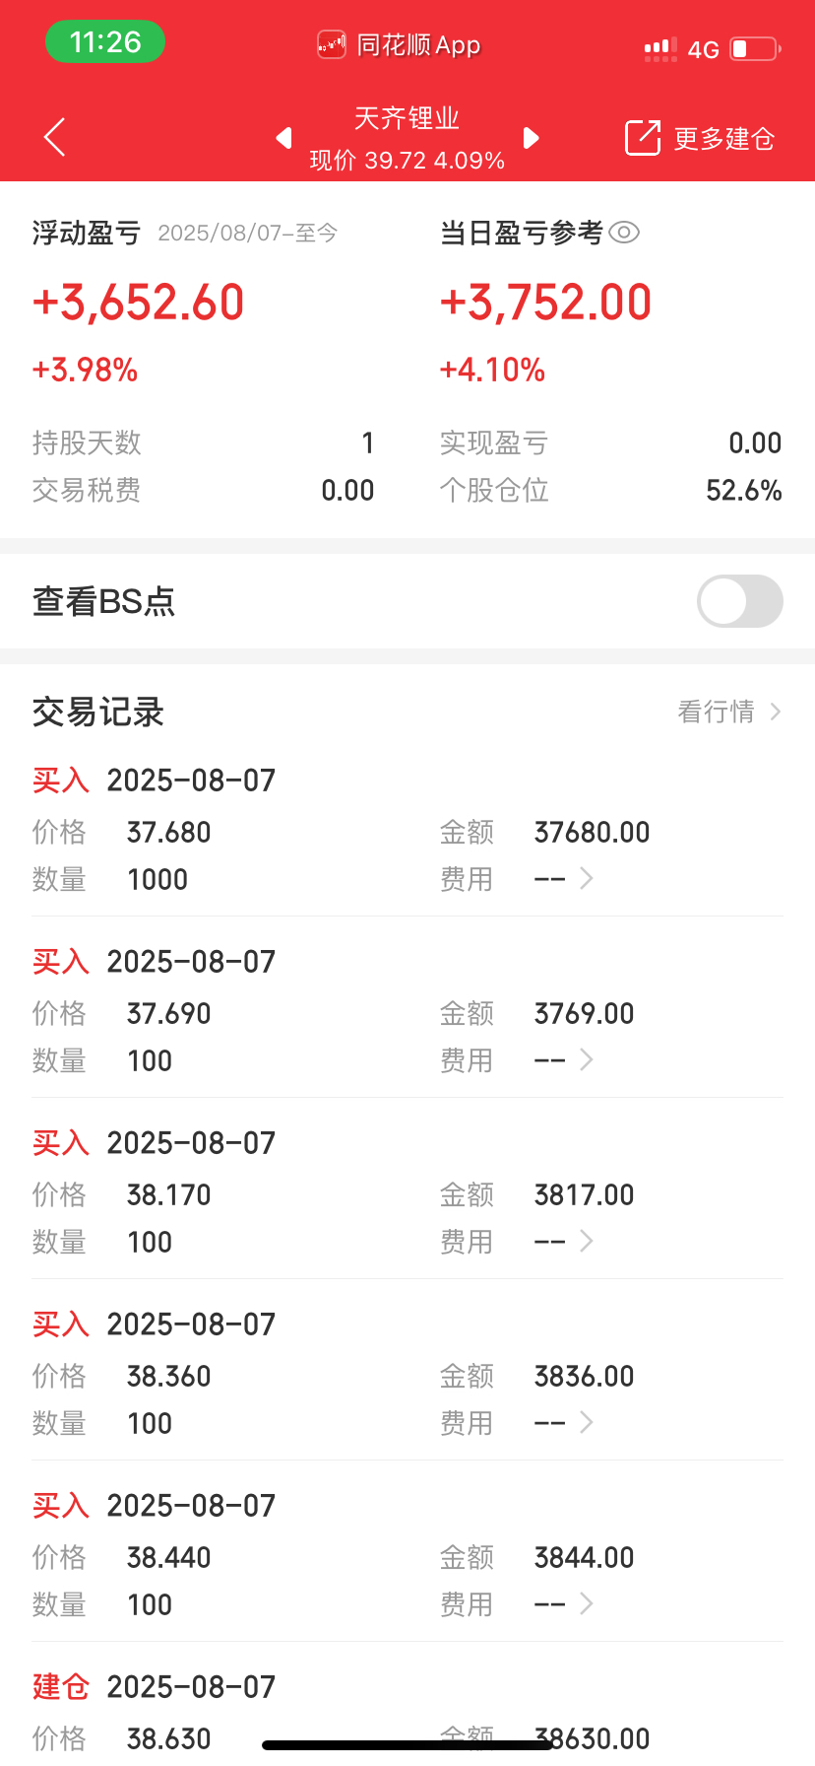Viewport: 815px width, 1766px height.
Task: Expand fee chevron for 3844.00 trade
Action: [587, 1603]
